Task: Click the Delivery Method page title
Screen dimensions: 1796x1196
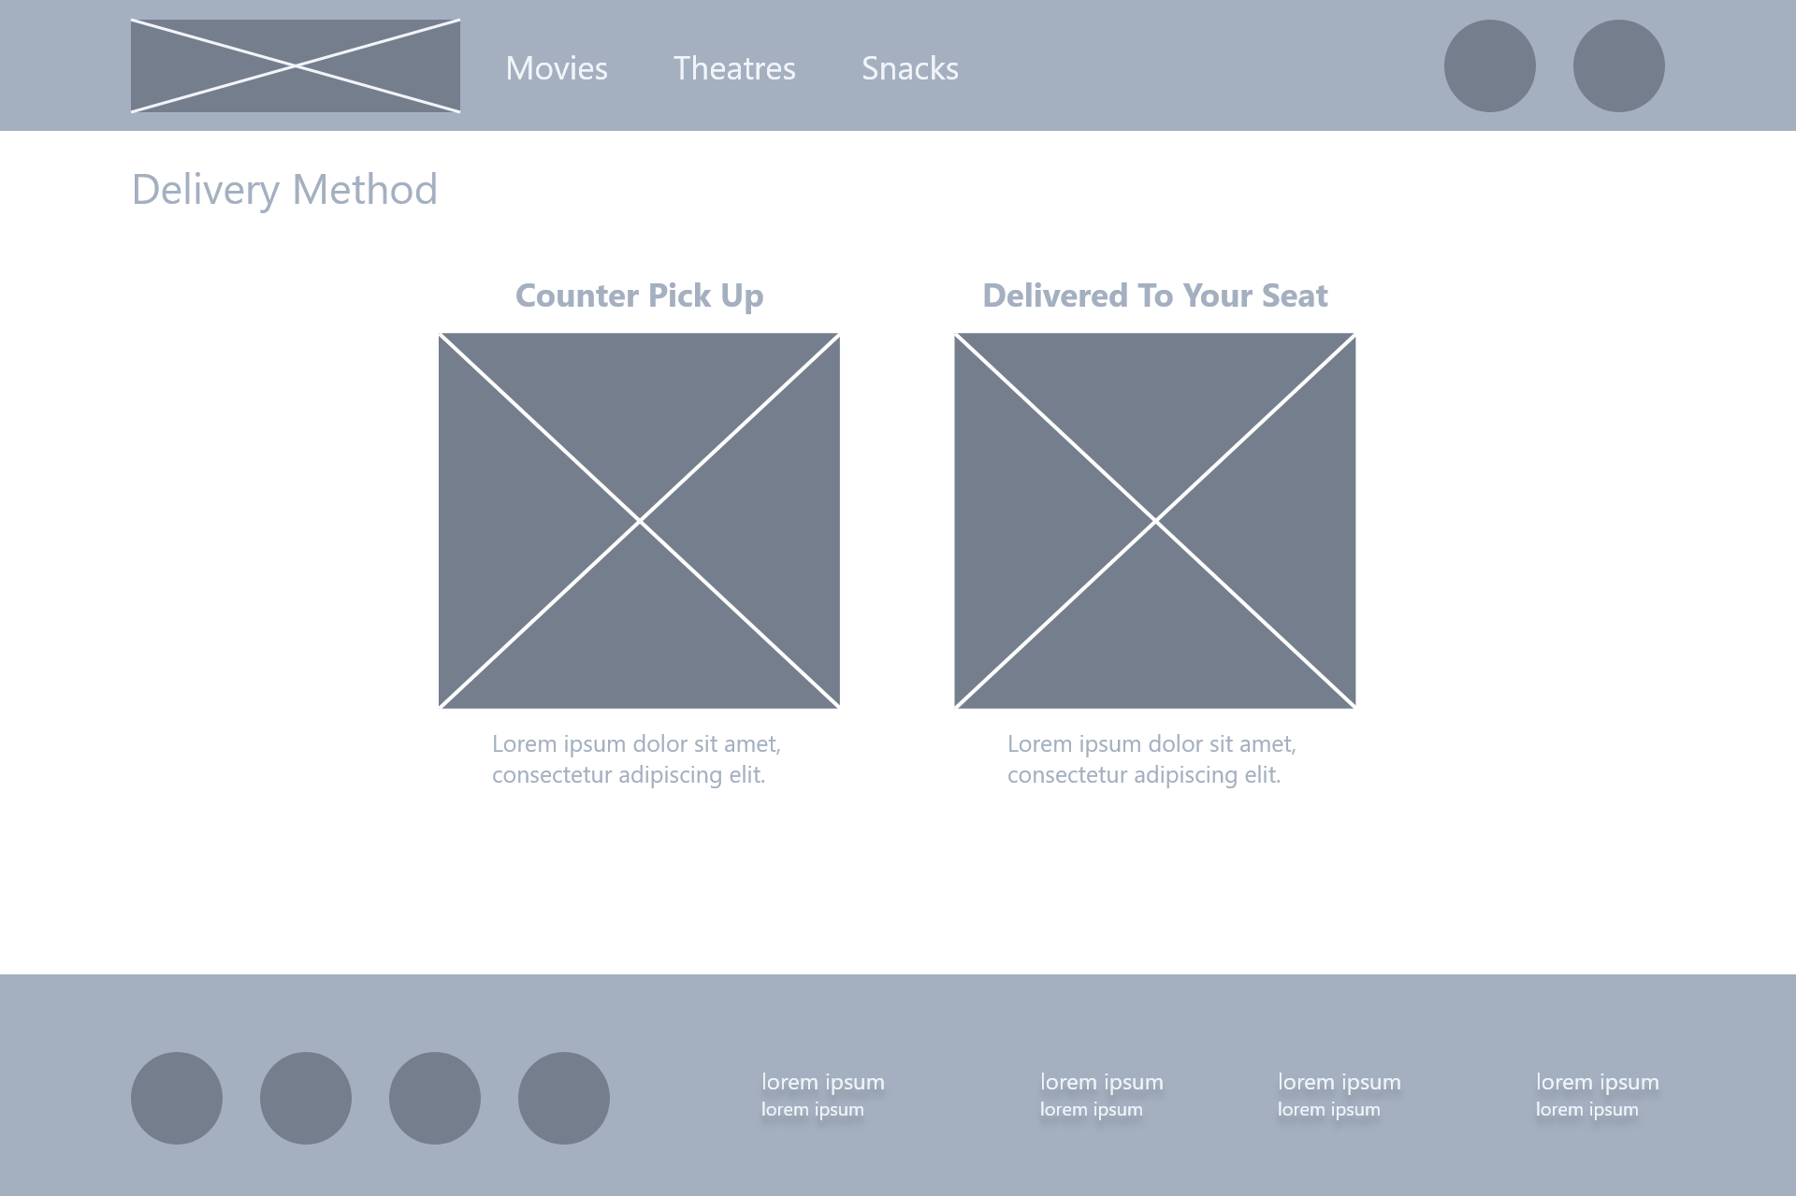Action: (x=284, y=190)
